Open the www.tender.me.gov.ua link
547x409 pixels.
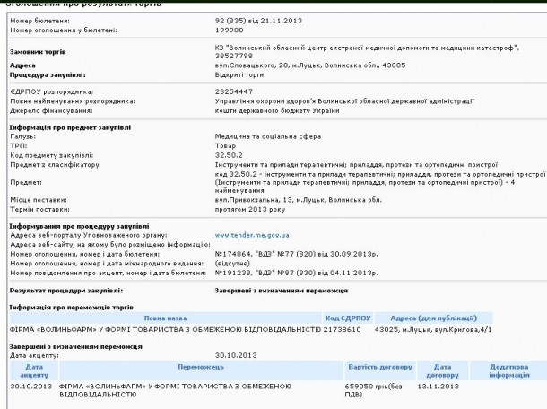click(x=252, y=235)
